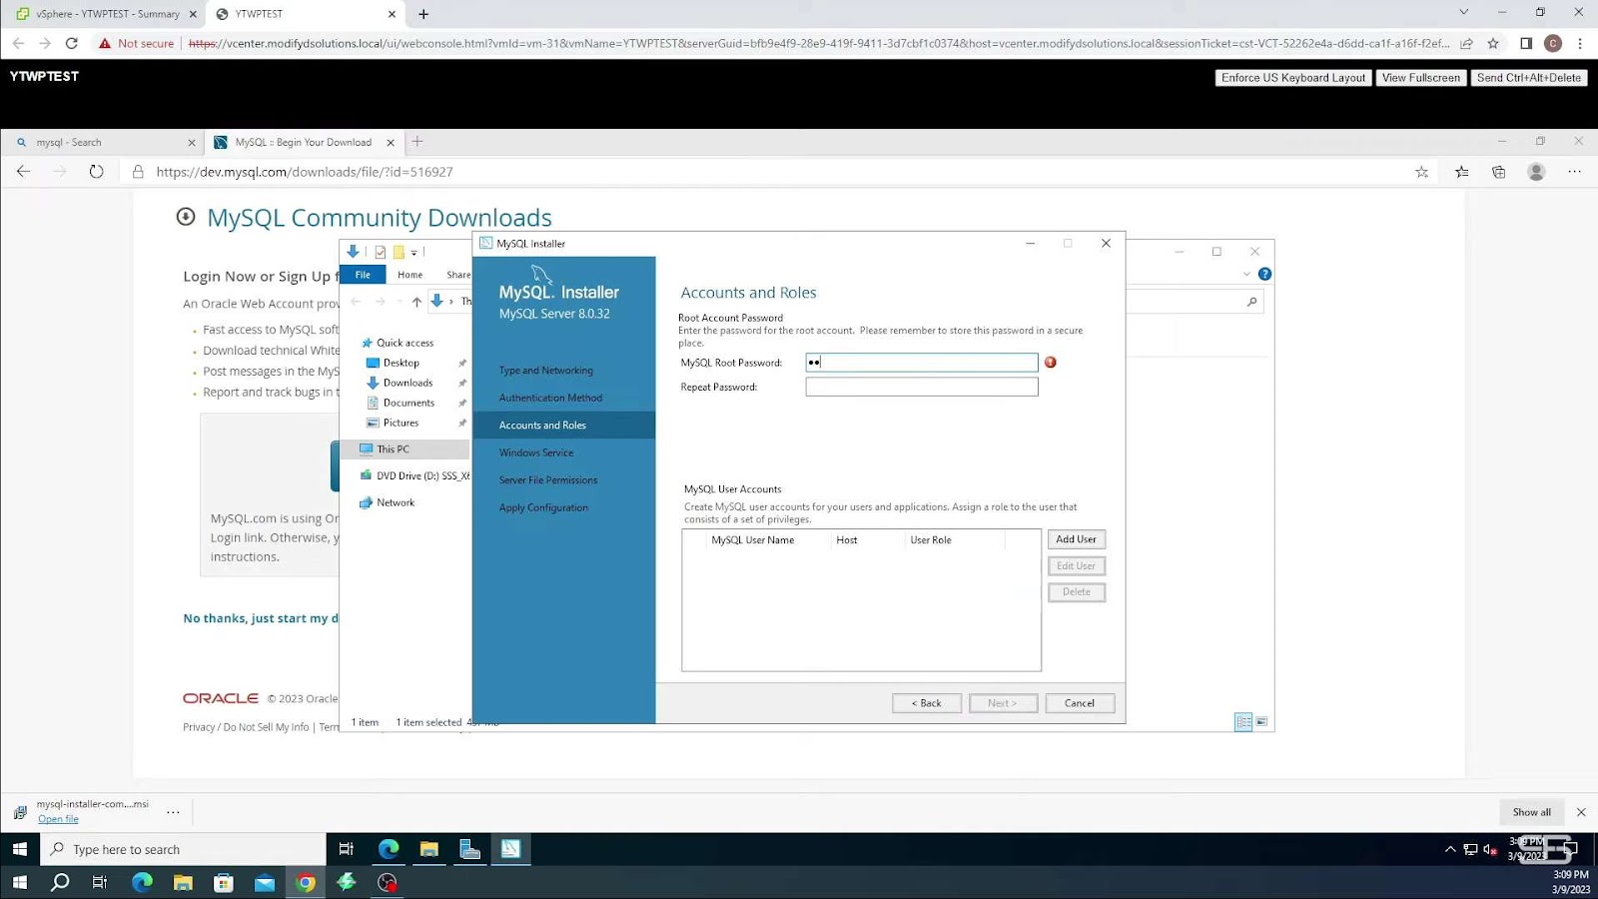Click the up arrow in File Explorer
This screenshot has height=899, width=1598.
pos(416,302)
